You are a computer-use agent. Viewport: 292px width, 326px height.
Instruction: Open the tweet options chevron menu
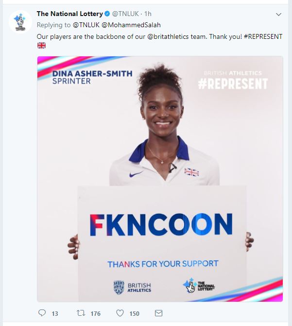pyautogui.click(x=278, y=15)
